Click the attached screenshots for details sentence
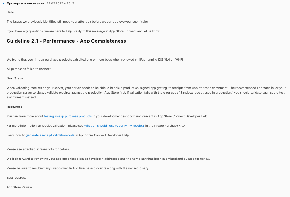290x197 pixels. click(38, 149)
